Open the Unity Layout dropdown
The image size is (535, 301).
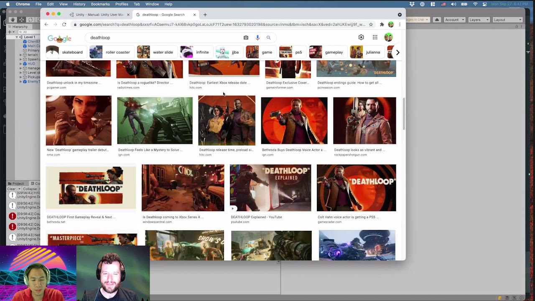pyautogui.click(x=507, y=20)
